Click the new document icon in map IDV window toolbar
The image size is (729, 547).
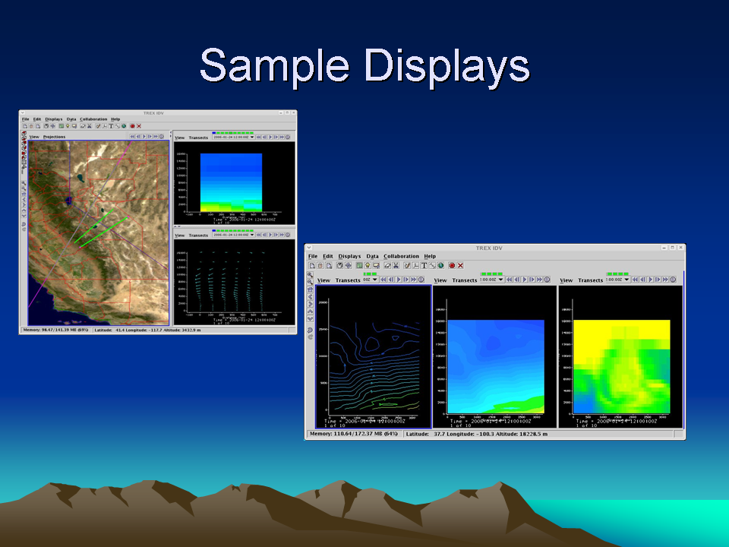[x=25, y=126]
